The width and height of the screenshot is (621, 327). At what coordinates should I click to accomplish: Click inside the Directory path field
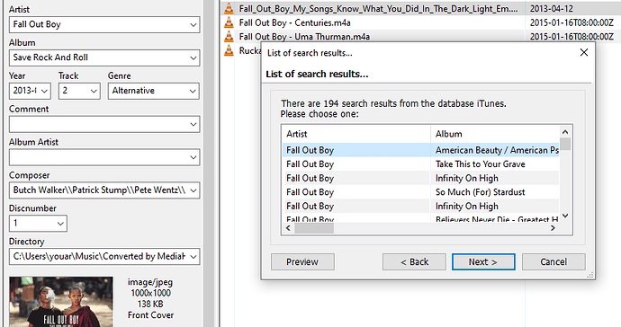point(99,257)
